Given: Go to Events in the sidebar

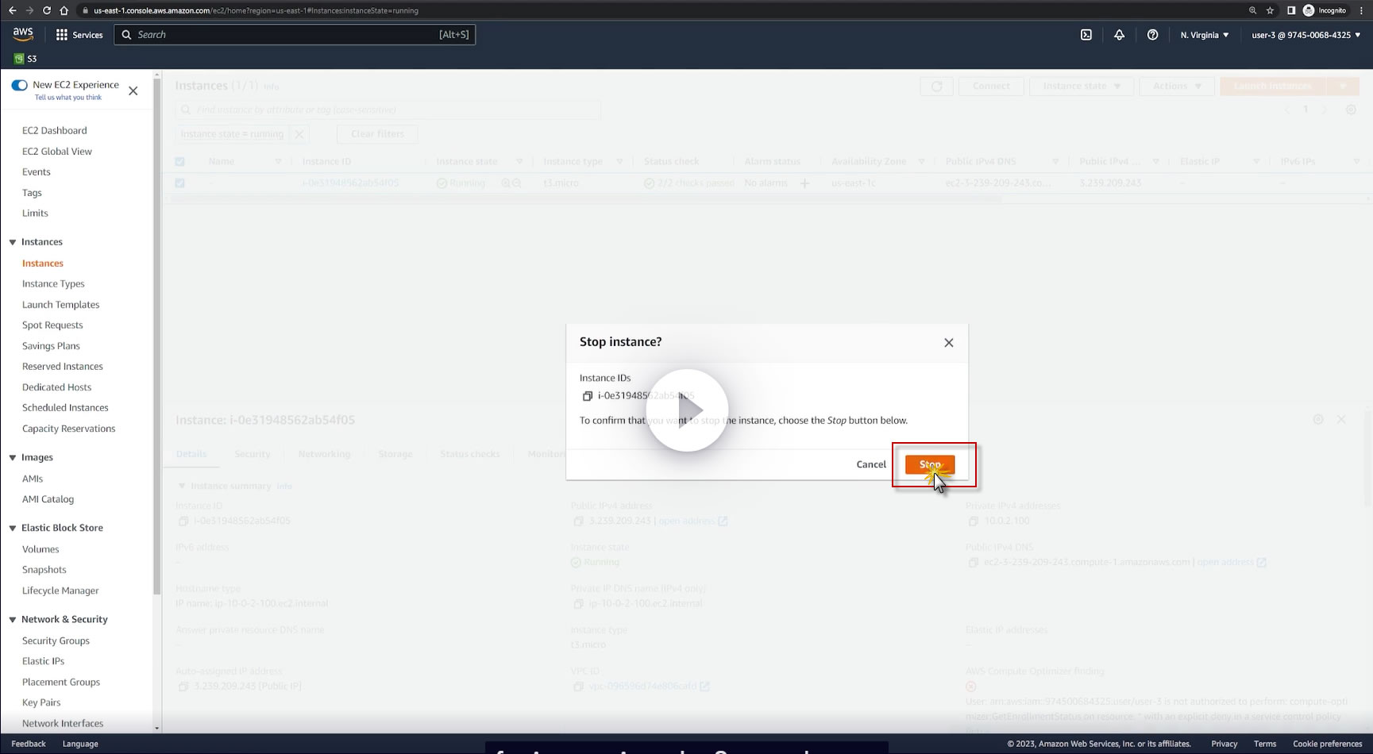Looking at the screenshot, I should [x=37, y=171].
